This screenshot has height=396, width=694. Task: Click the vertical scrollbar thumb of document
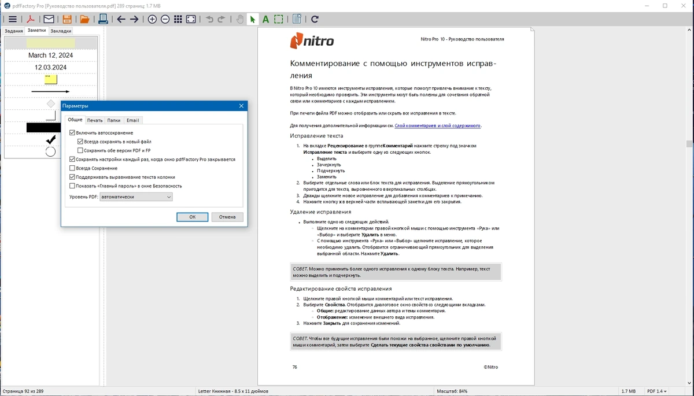point(689,144)
